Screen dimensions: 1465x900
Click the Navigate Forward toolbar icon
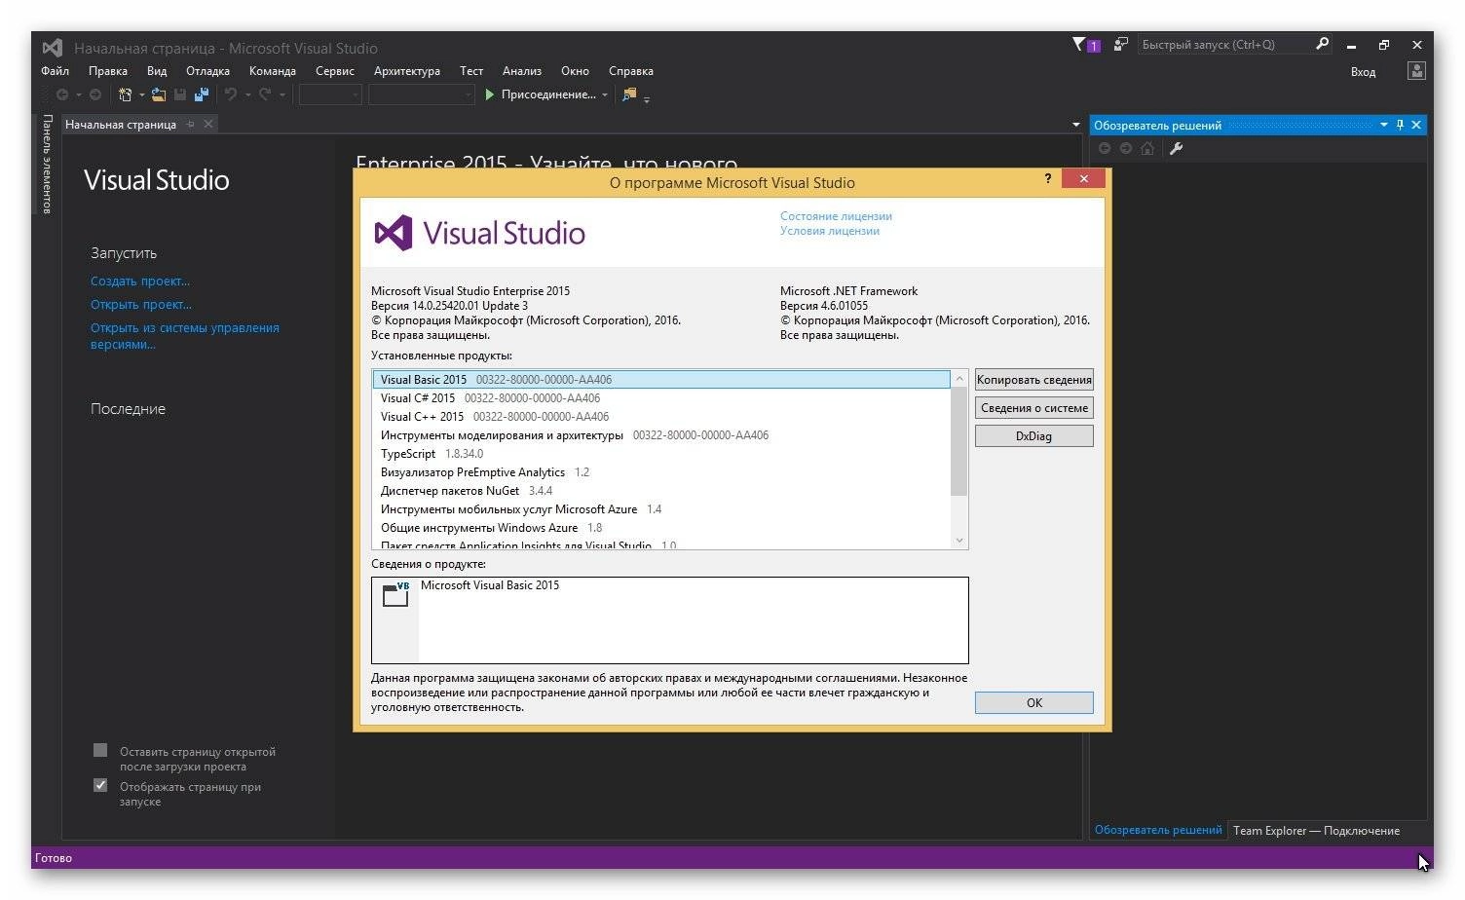coord(95,94)
